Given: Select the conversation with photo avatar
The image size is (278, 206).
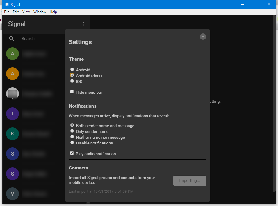Looking at the screenshot, I should [13, 94].
